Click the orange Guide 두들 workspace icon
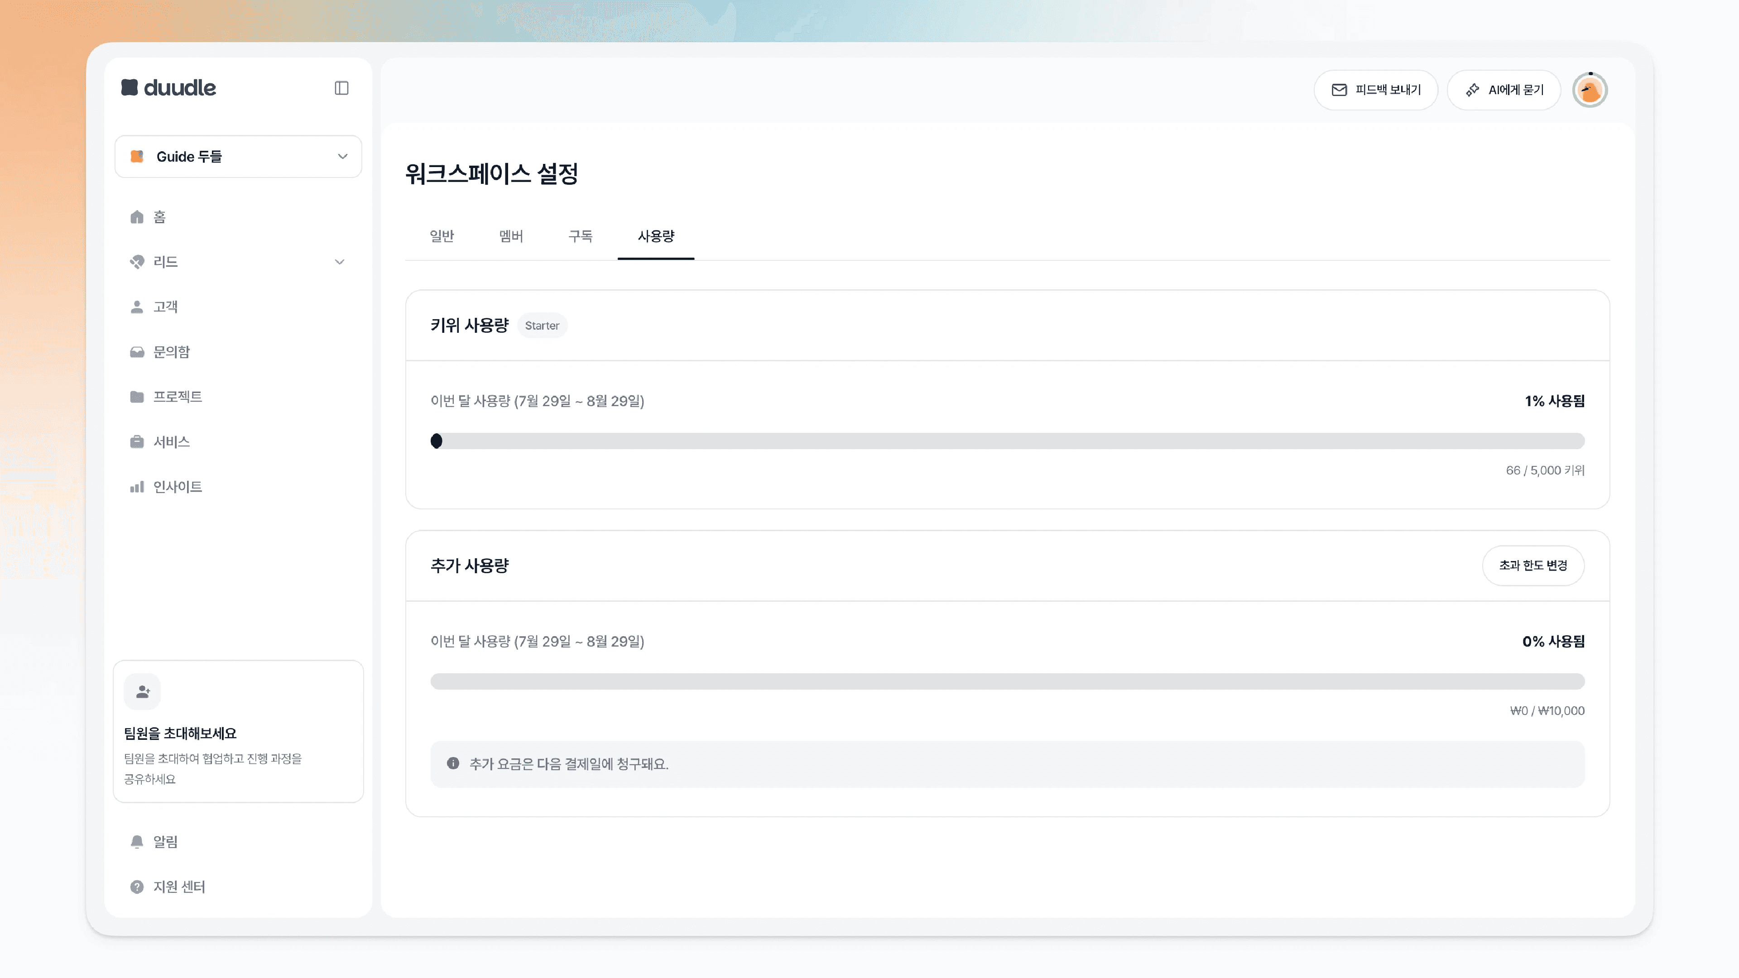Viewport: 1739px width, 978px height. point(137,157)
